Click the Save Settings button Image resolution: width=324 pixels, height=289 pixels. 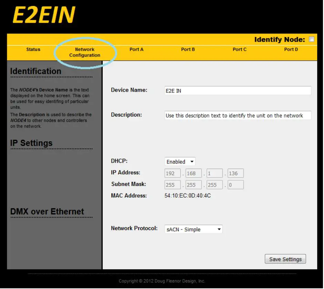[x=285, y=259]
